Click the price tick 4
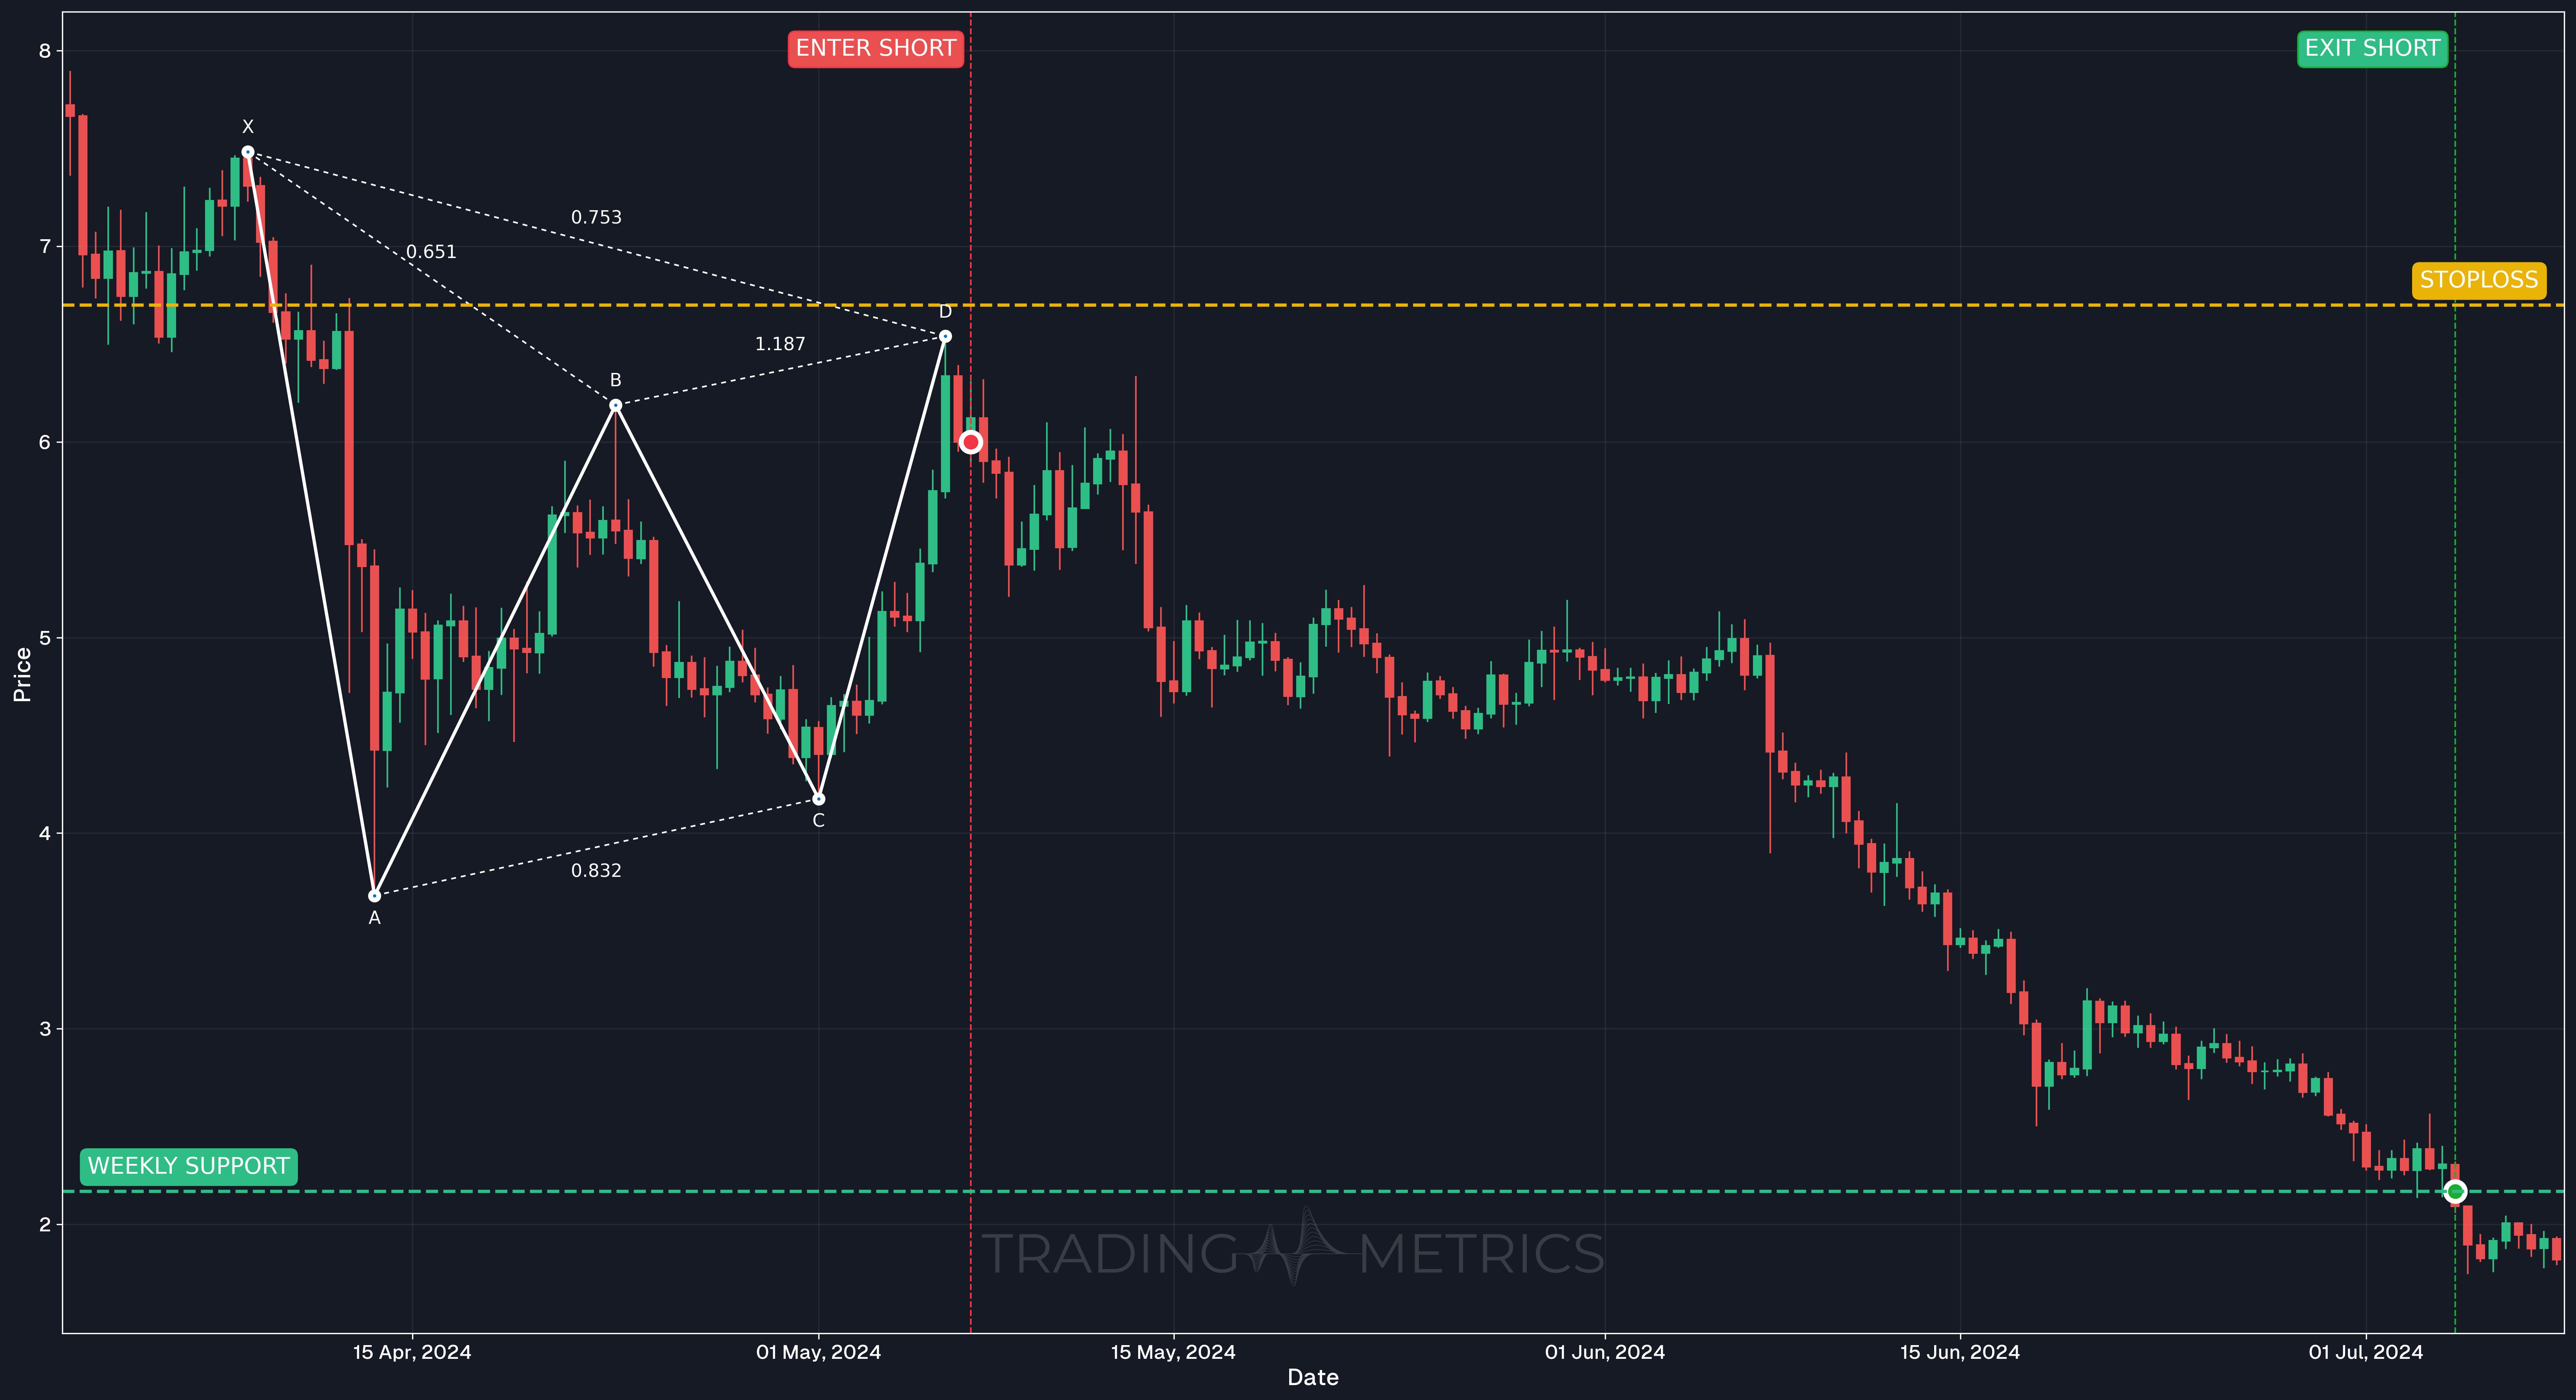Screen dimensions: 2576x1400 pos(45,833)
